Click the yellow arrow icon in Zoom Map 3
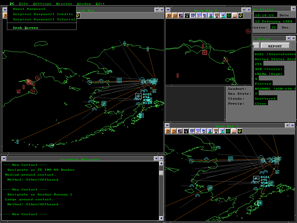 [x=240, y=131]
